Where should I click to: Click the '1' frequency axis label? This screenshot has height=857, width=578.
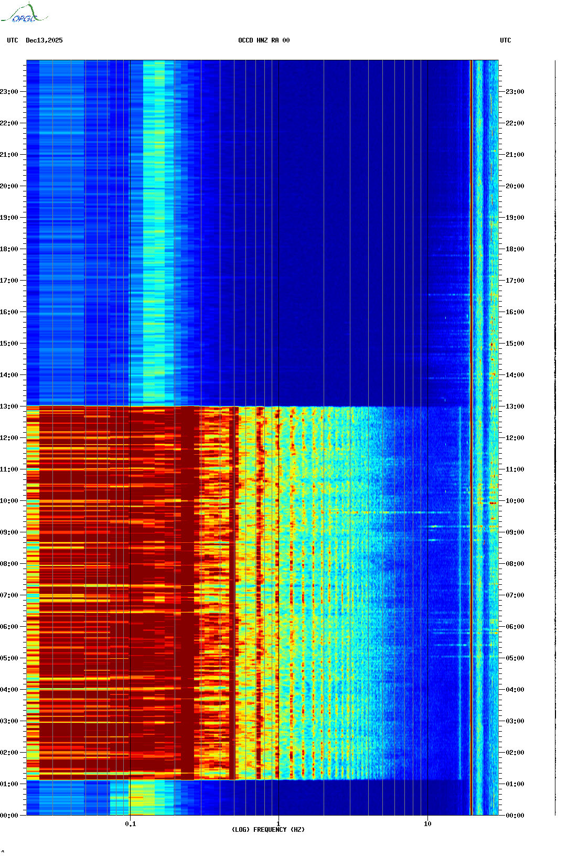pos(278,823)
